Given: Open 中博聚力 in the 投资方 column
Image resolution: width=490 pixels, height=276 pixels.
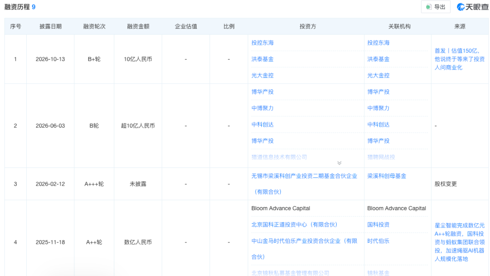Looking at the screenshot, I should click(x=263, y=108).
